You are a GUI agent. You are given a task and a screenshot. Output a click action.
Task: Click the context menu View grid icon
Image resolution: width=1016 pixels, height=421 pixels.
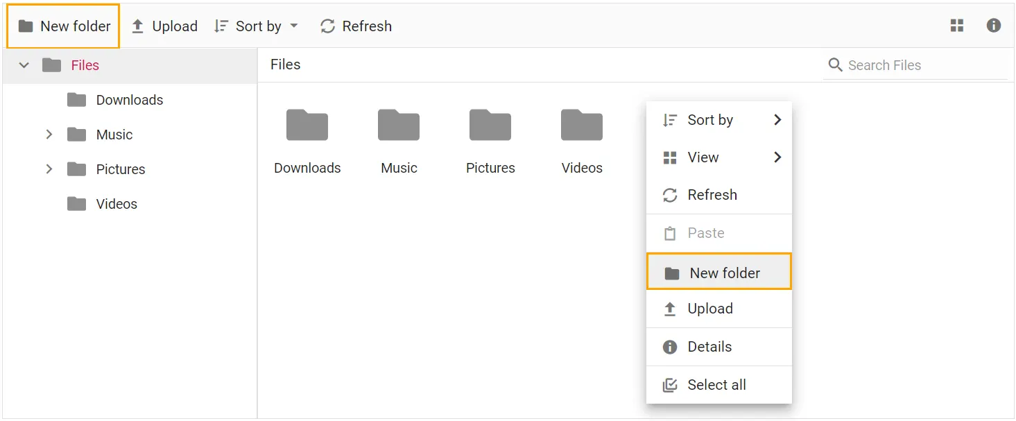pos(670,157)
